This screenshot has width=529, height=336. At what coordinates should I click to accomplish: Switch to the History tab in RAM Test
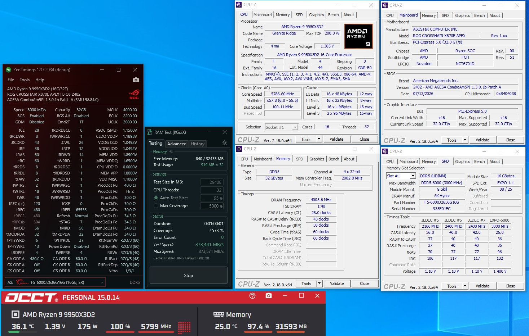tap(198, 144)
